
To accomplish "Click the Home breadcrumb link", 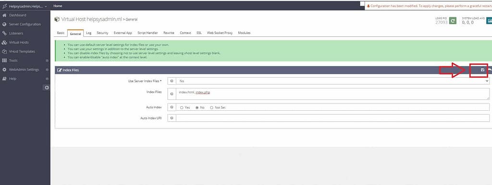I will point(58,6).
